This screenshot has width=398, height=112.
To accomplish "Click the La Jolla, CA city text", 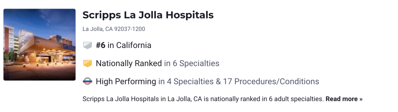I will [x=98, y=29].
